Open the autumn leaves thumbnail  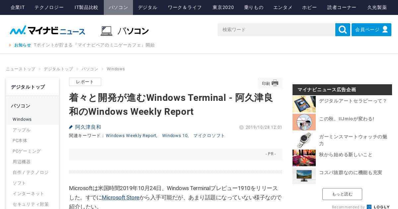click(304, 158)
